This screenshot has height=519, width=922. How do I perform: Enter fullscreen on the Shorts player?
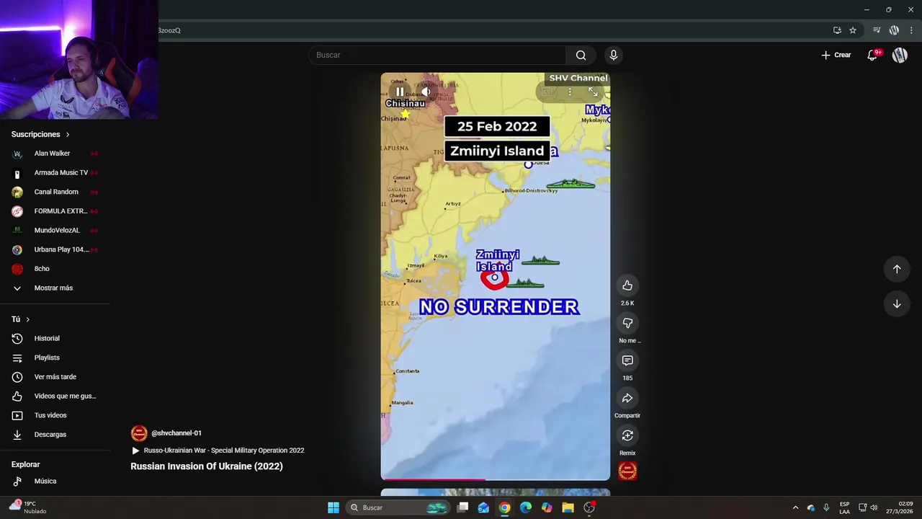click(593, 92)
